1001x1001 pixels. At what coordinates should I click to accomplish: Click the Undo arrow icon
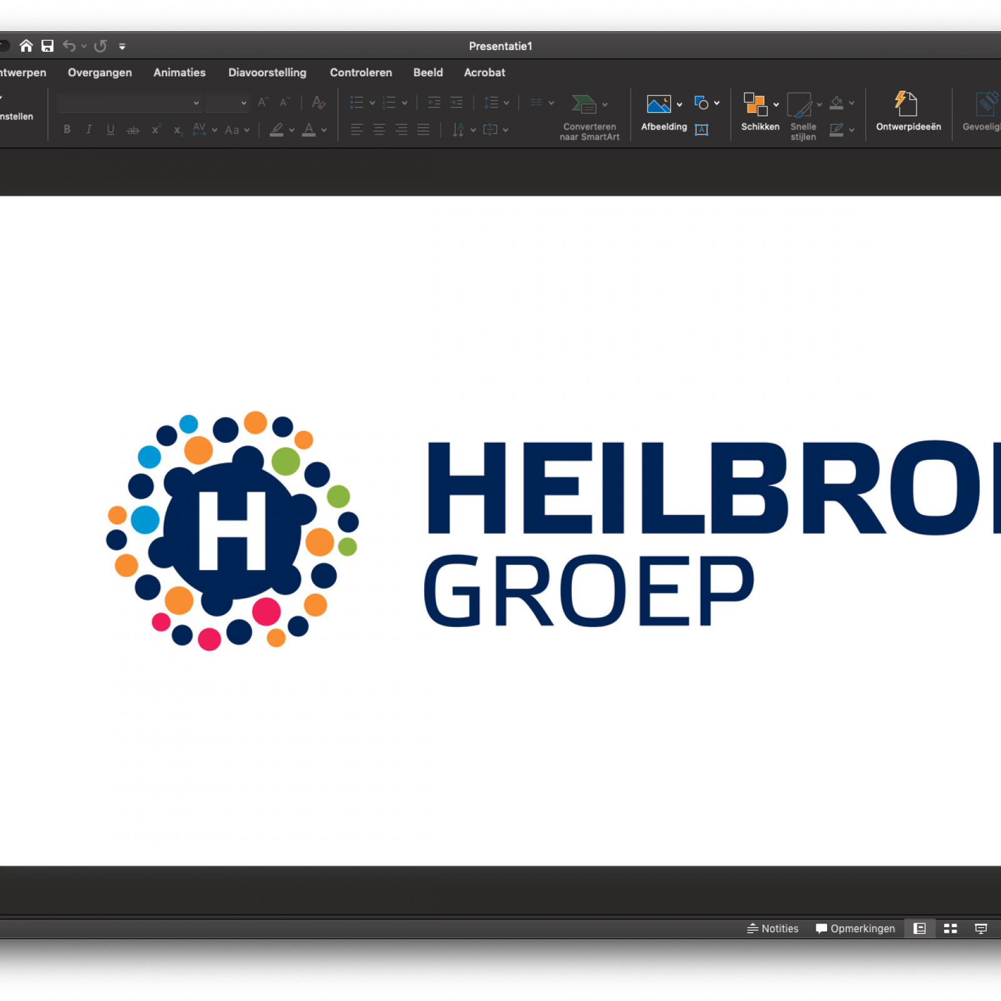pyautogui.click(x=69, y=46)
